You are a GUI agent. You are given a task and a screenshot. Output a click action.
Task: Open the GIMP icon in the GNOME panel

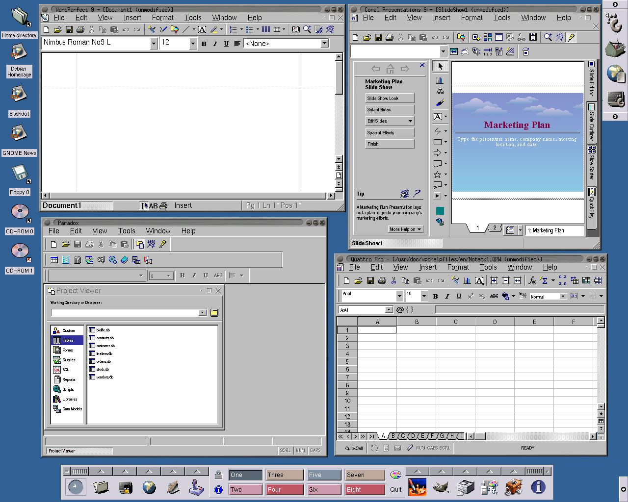point(442,487)
